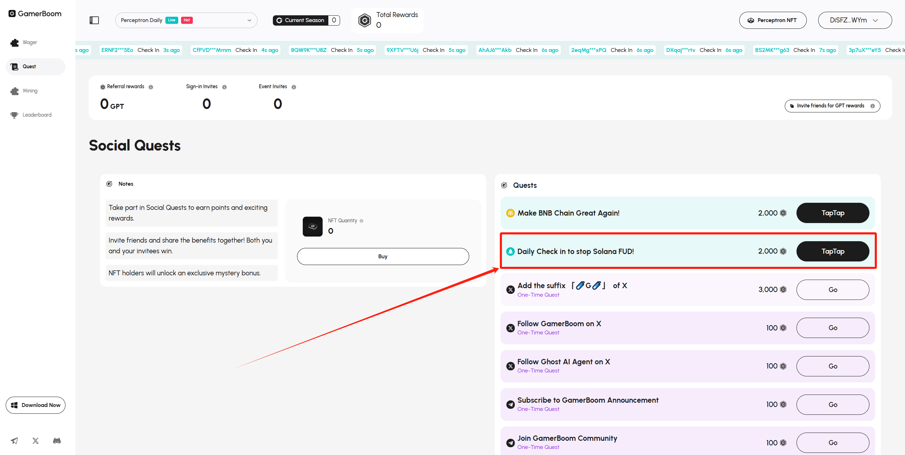Click the Social Quests heading

point(135,146)
